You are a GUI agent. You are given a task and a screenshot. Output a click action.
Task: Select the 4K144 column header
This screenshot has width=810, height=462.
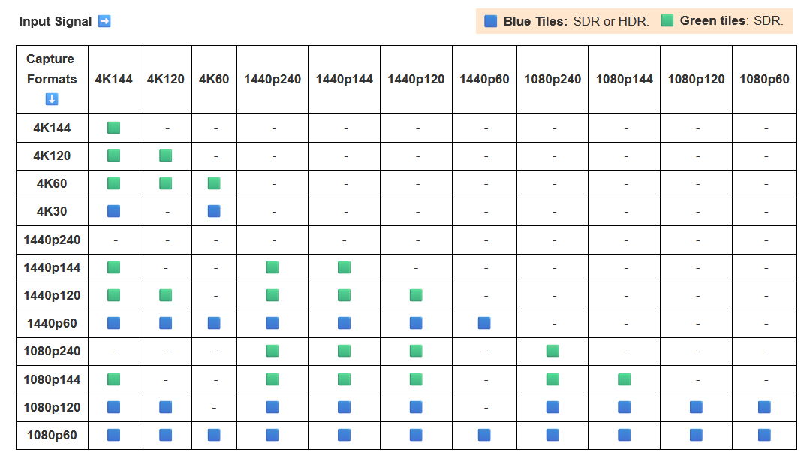click(114, 79)
